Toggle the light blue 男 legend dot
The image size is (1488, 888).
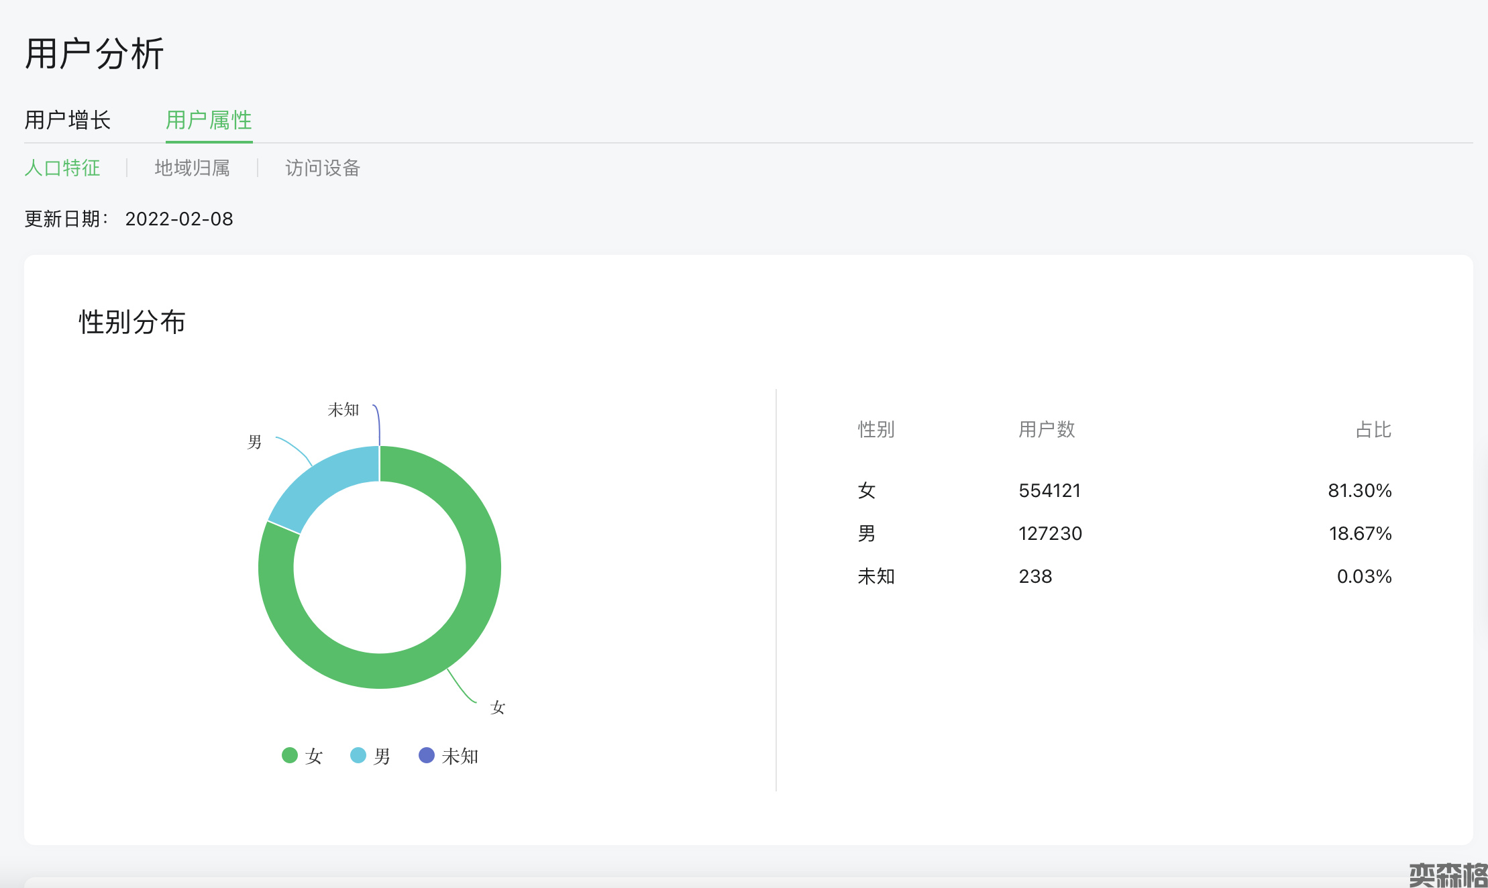pos(358,756)
